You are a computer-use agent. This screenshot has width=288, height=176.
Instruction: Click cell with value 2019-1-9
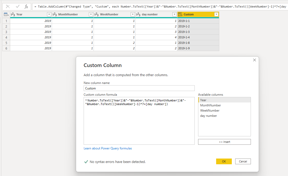coord(198,48)
